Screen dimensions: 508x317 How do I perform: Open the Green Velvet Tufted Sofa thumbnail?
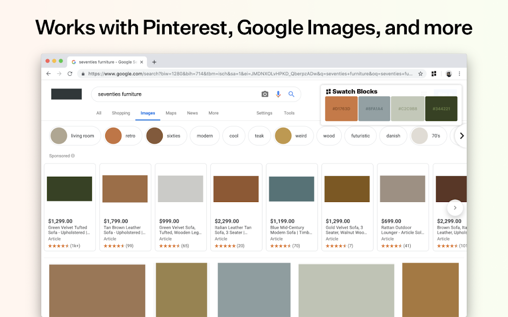coord(69,189)
